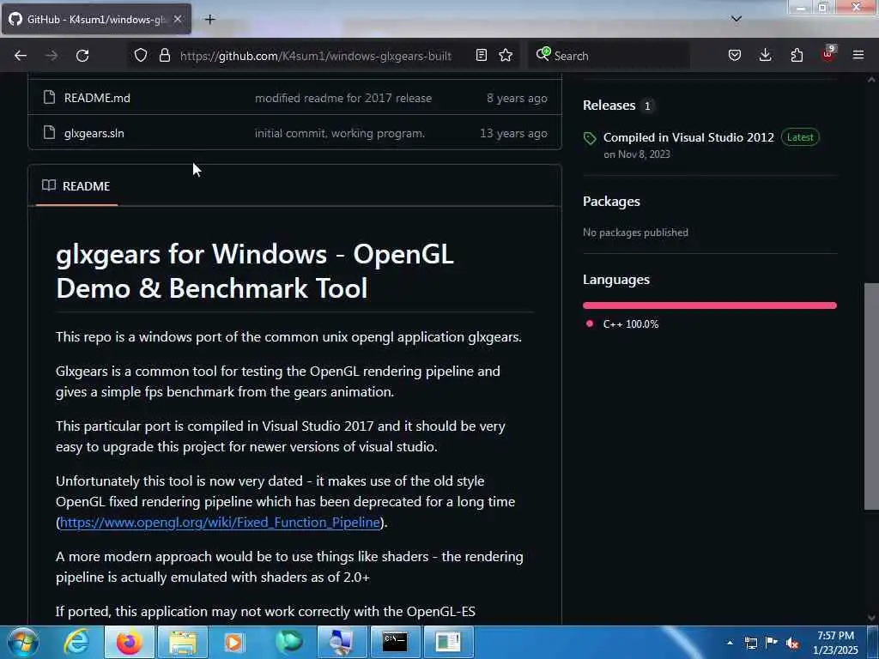Image resolution: width=879 pixels, height=659 pixels.
Task: Click the Releases count badge 1
Action: (x=647, y=106)
